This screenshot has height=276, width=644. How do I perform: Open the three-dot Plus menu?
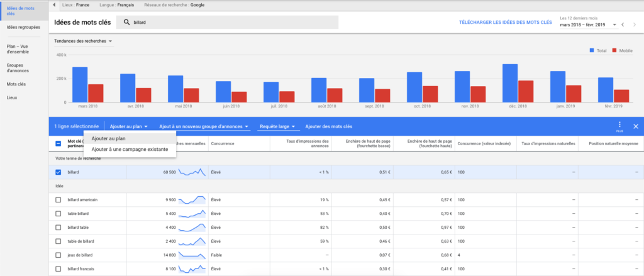[619, 126]
